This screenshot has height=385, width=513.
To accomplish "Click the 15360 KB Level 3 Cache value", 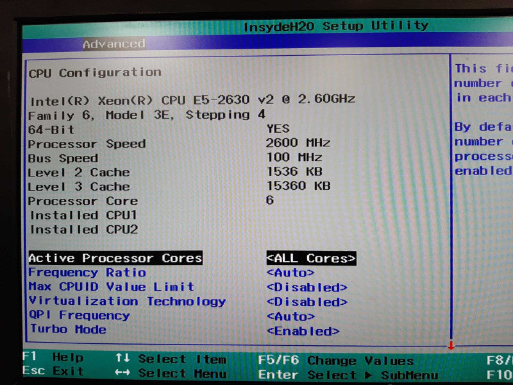I will pos(298,185).
